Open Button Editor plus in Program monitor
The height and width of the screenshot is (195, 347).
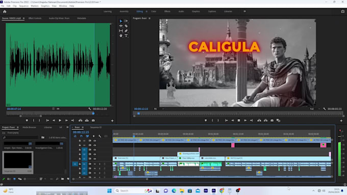click(341, 121)
